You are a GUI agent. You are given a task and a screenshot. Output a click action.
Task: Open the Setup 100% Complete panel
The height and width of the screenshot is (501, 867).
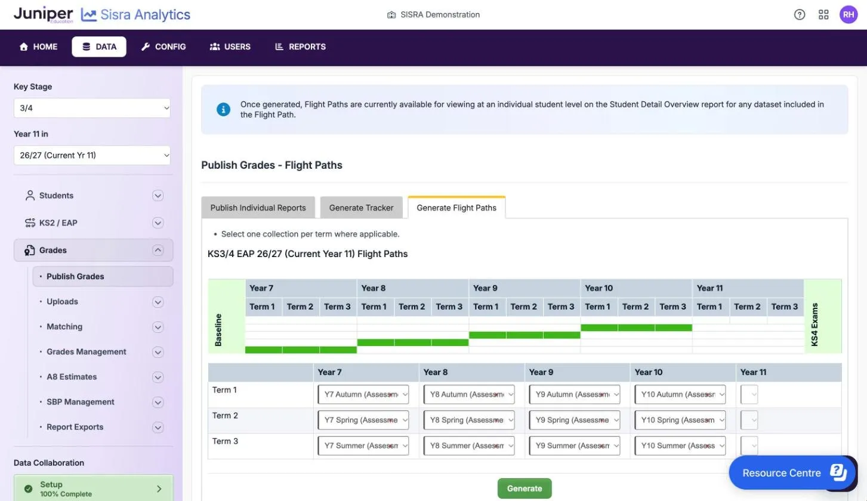(93, 489)
